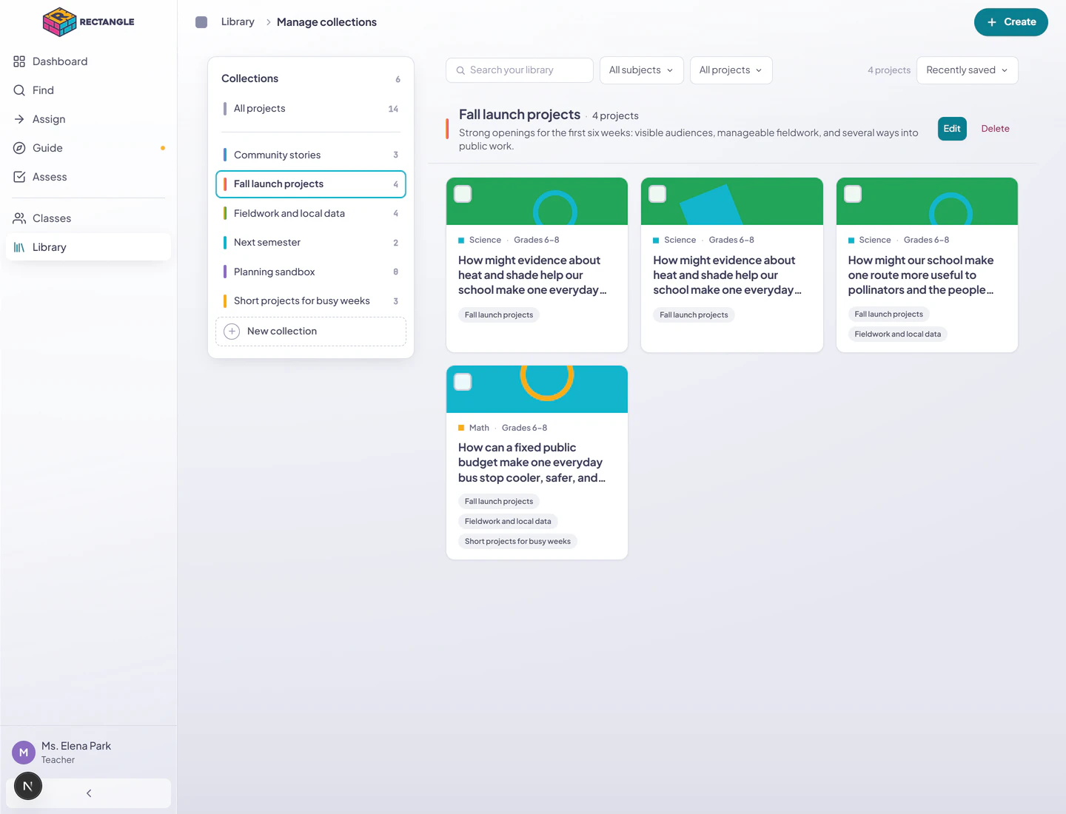Open the Recently saved sort dropdown
Viewport: 1066px width, 814px height.
click(x=967, y=70)
